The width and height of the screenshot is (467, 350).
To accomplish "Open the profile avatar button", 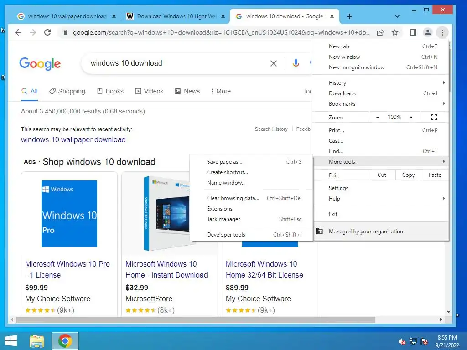I will click(428, 32).
